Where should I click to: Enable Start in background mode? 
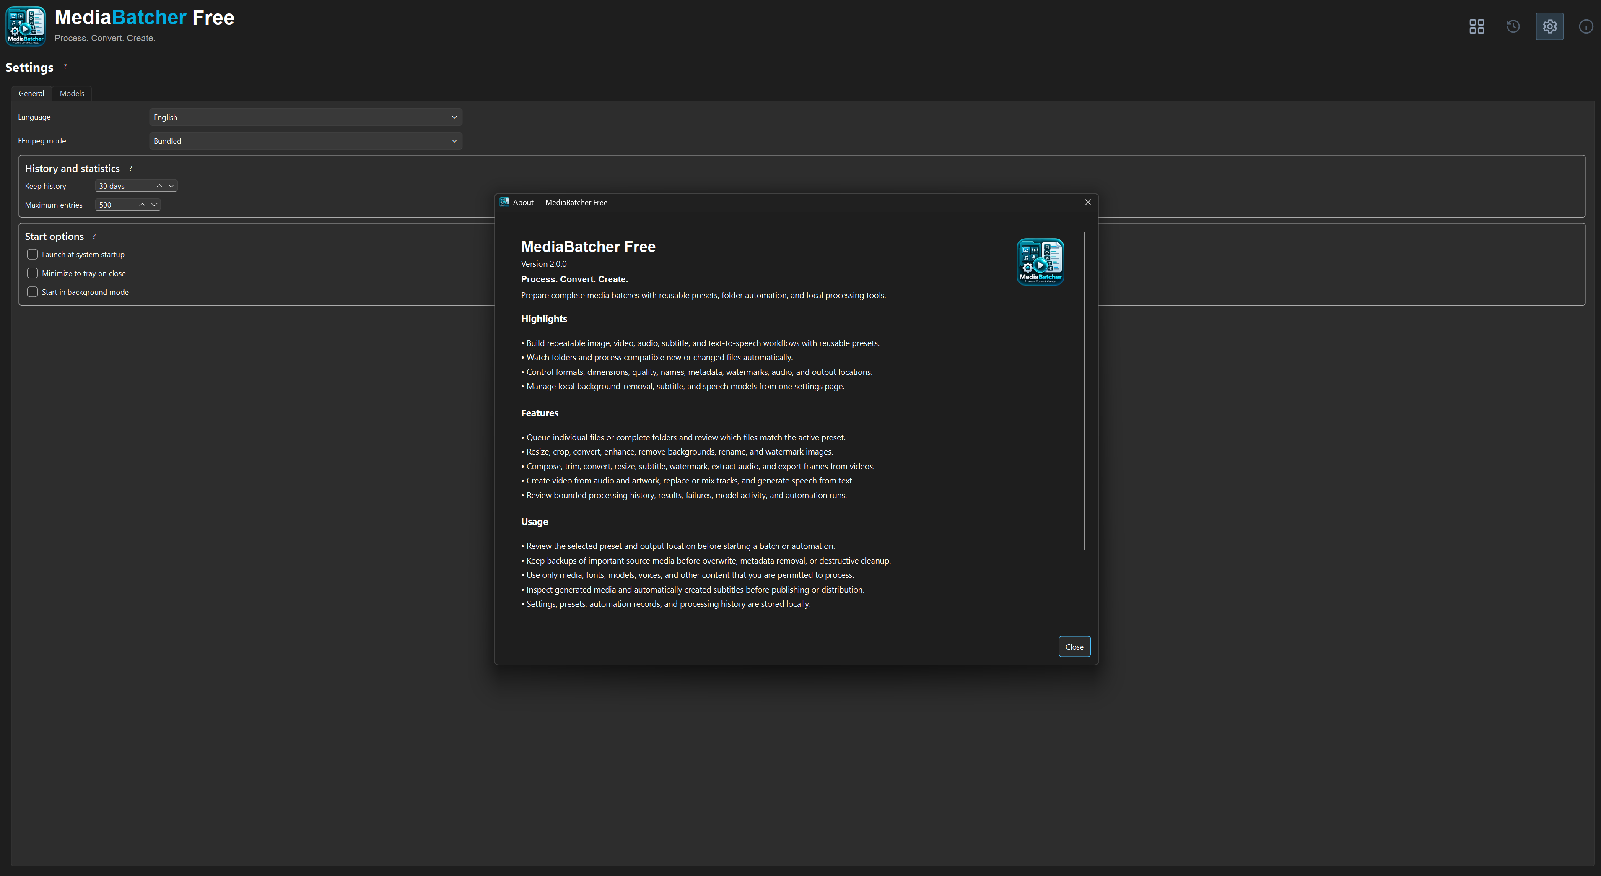32,292
